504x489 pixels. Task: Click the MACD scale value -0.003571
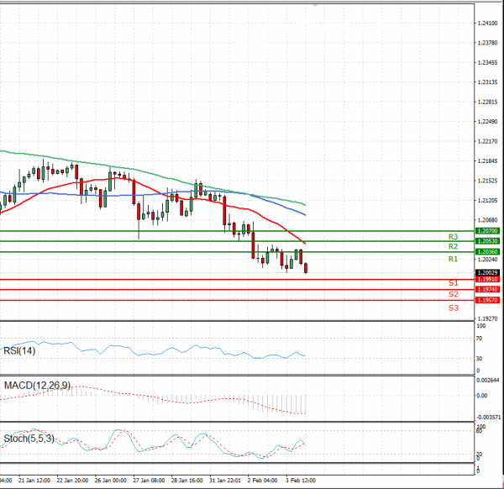[489, 418]
